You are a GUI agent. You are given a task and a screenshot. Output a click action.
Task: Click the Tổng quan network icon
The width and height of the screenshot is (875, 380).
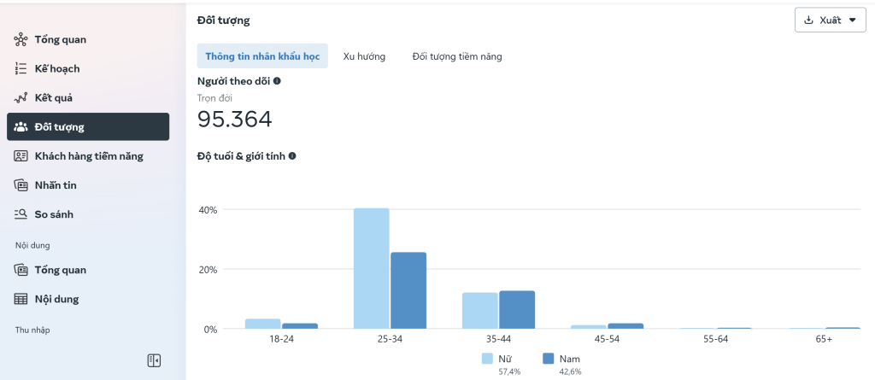pos(21,39)
